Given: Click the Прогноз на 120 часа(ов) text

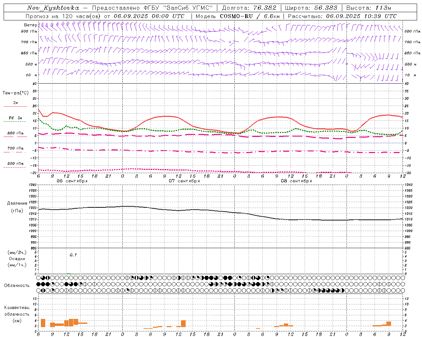Looking at the screenshot, I should coord(64,16).
